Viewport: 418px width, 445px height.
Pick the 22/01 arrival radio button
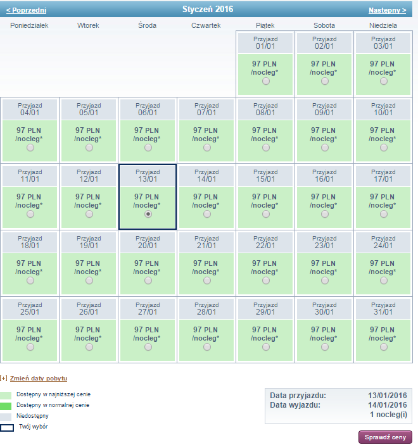pos(266,280)
